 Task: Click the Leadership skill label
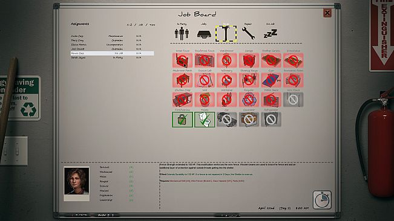pos(106,200)
